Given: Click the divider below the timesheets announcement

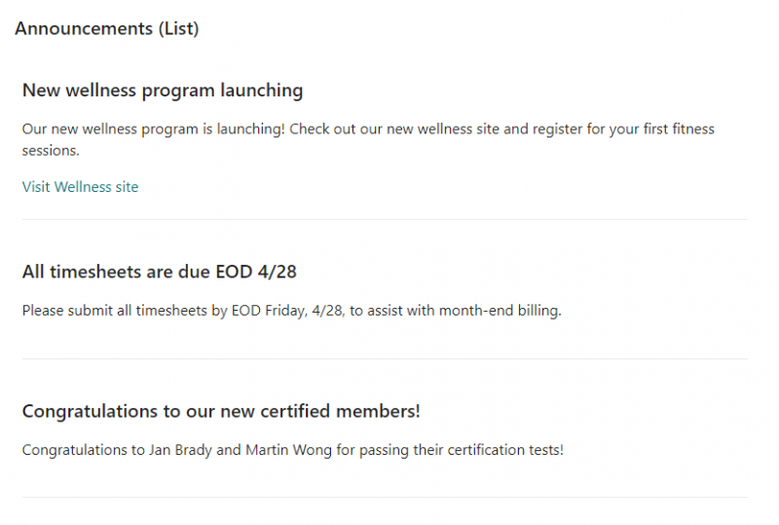Looking at the screenshot, I should (385, 359).
